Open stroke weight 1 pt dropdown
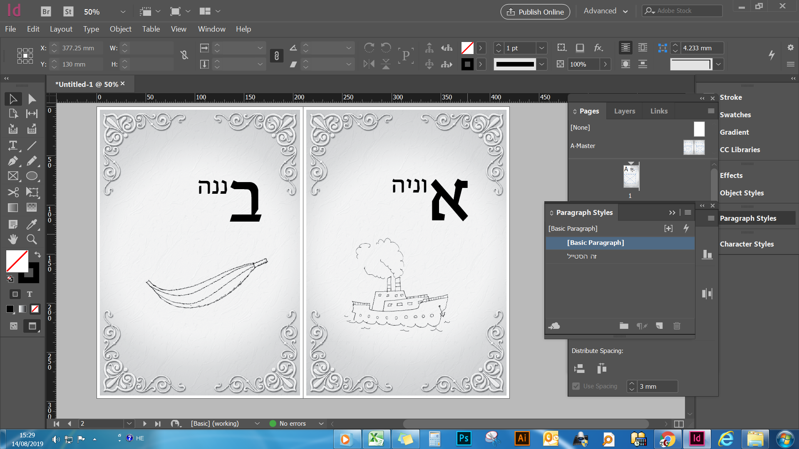Viewport: 799px width, 449px height. (541, 48)
